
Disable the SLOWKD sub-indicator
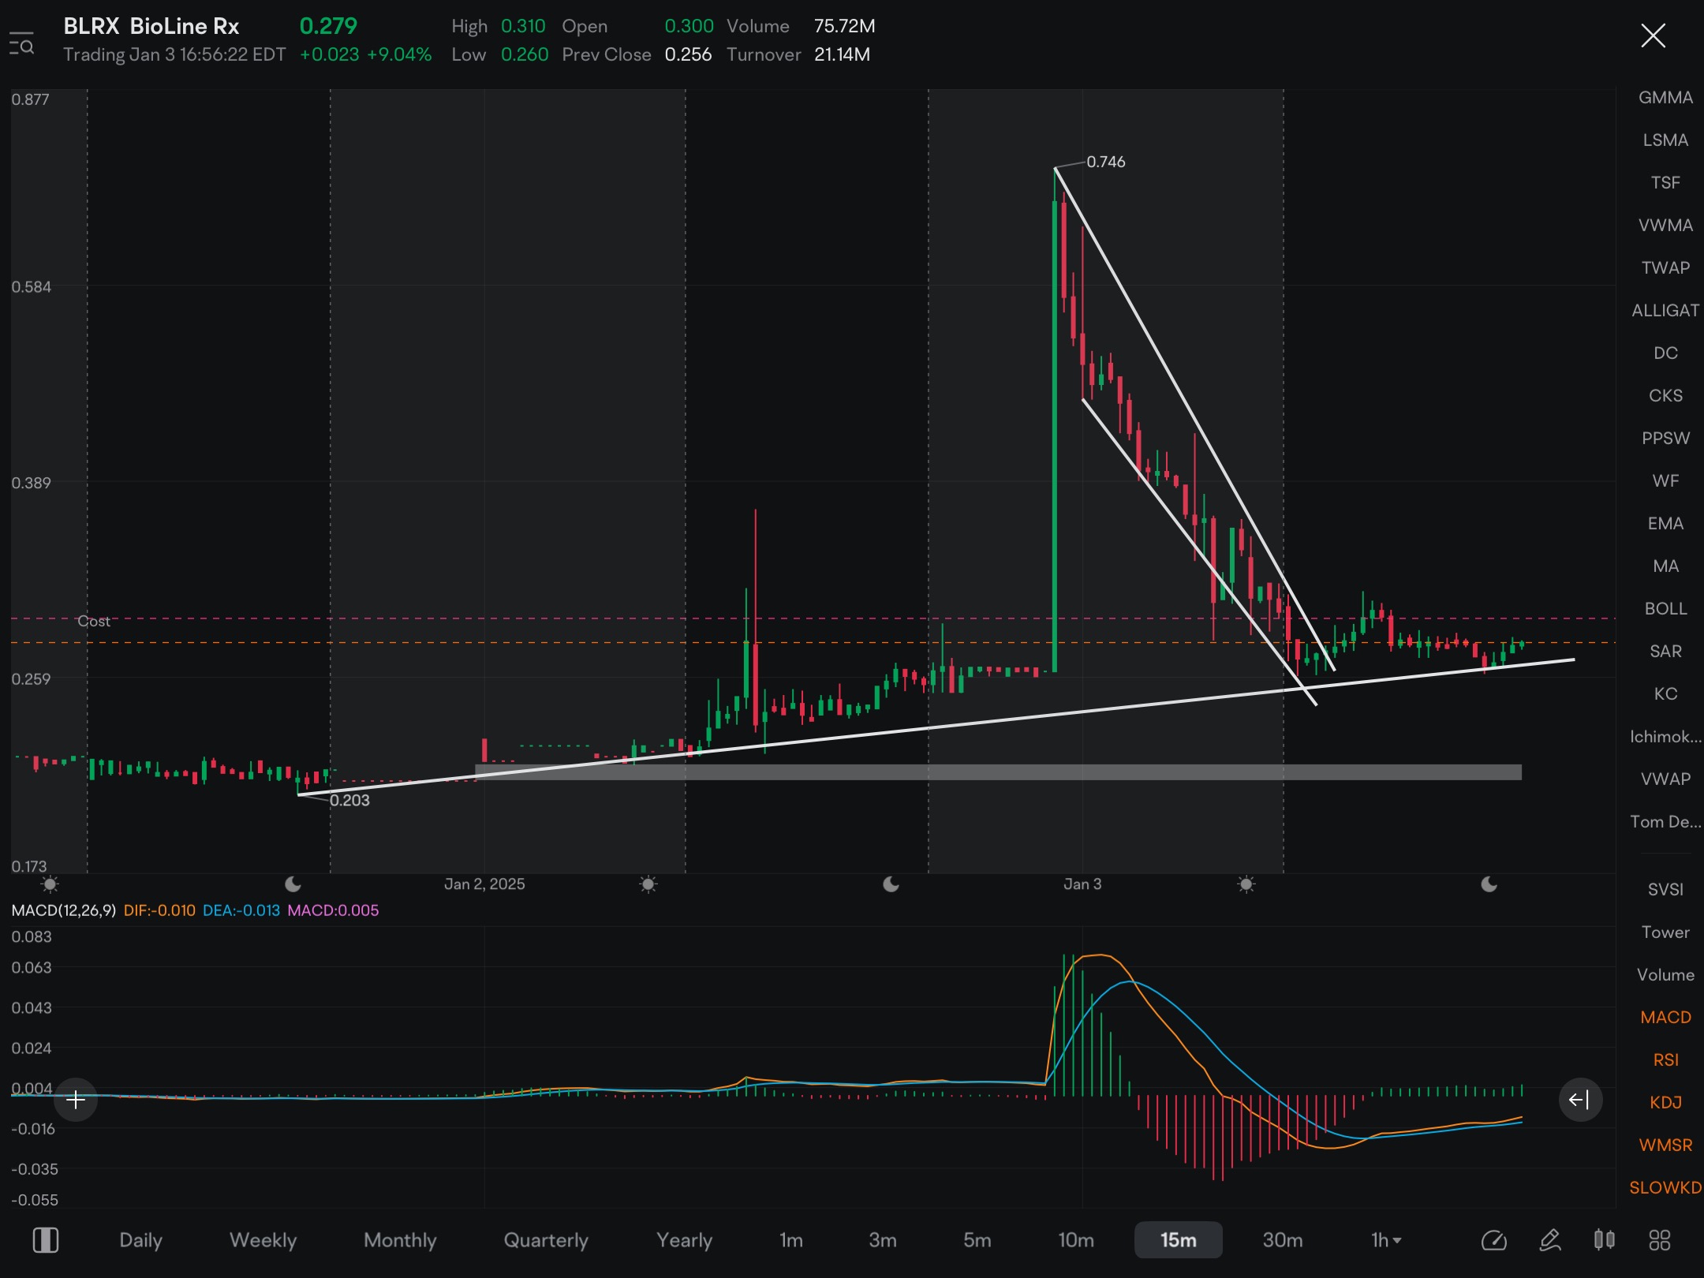[x=1665, y=1188]
